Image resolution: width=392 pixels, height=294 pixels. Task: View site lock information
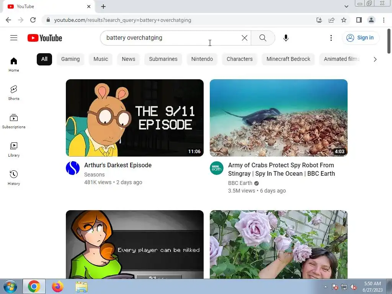click(48, 20)
